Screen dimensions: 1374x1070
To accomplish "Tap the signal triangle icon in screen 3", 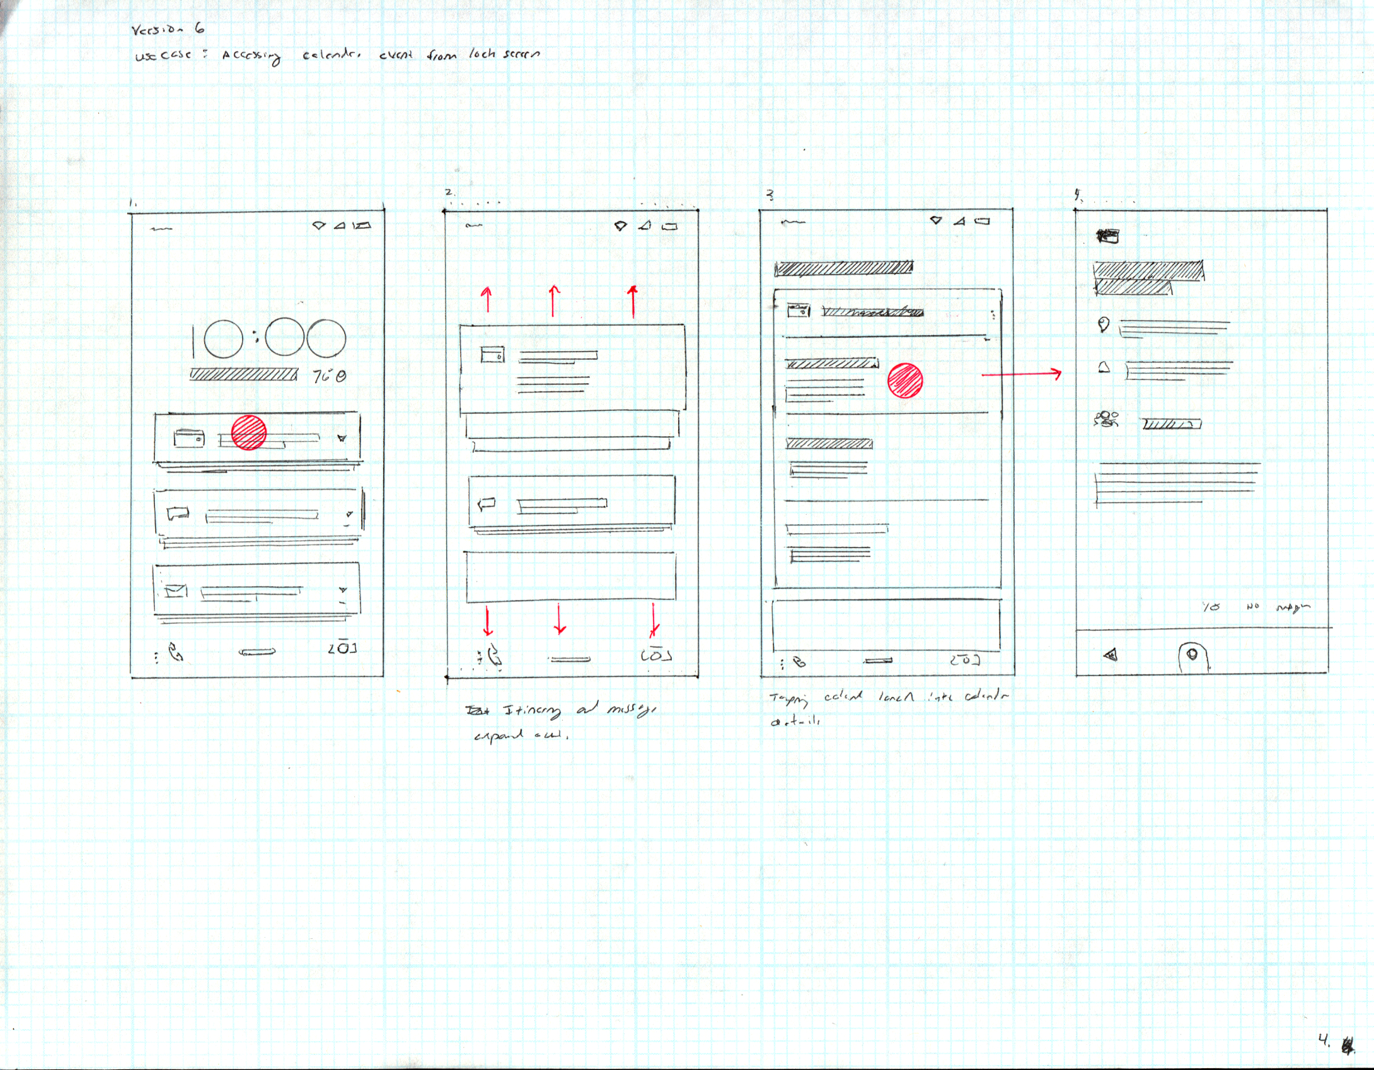I will (x=959, y=221).
